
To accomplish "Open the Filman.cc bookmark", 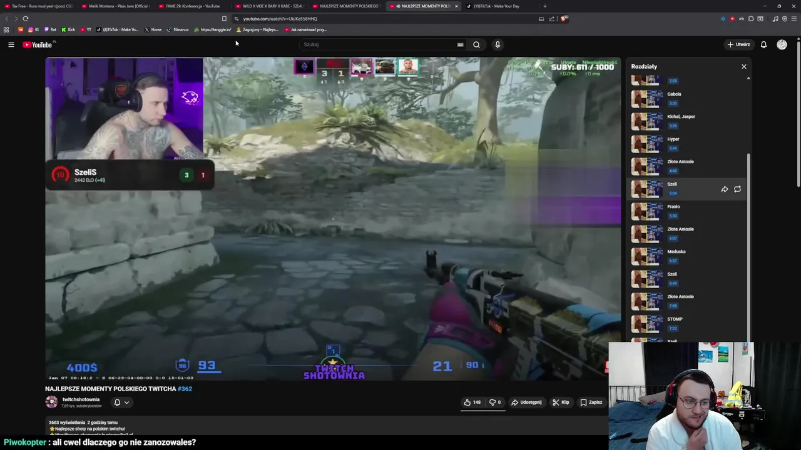I will (178, 29).
